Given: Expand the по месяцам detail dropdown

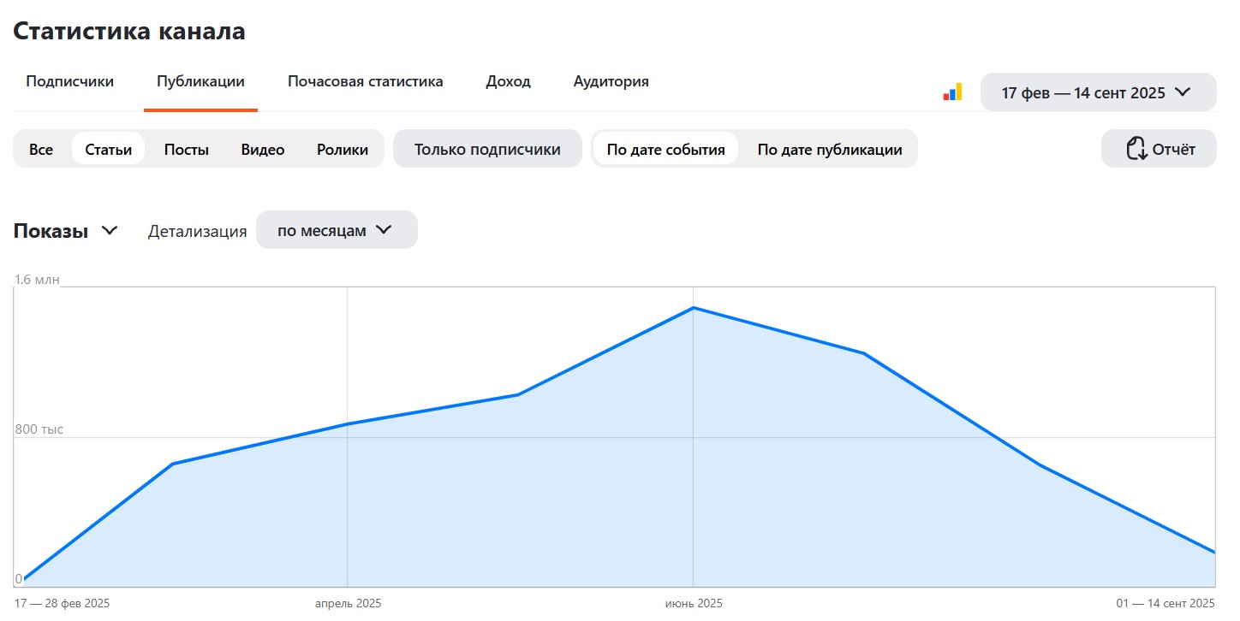Looking at the screenshot, I should pyautogui.click(x=337, y=231).
